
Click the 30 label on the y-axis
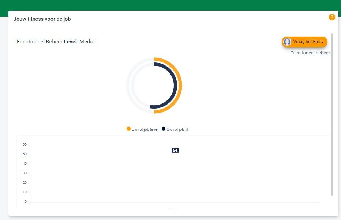(25, 173)
